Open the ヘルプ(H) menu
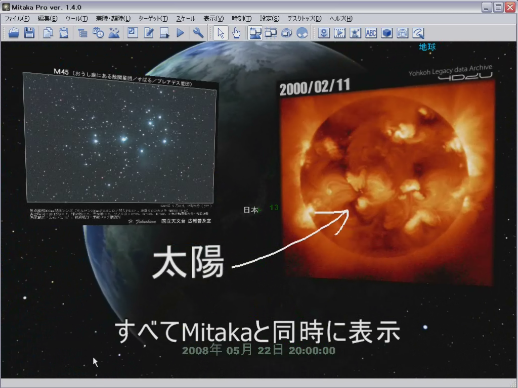 tap(341, 19)
